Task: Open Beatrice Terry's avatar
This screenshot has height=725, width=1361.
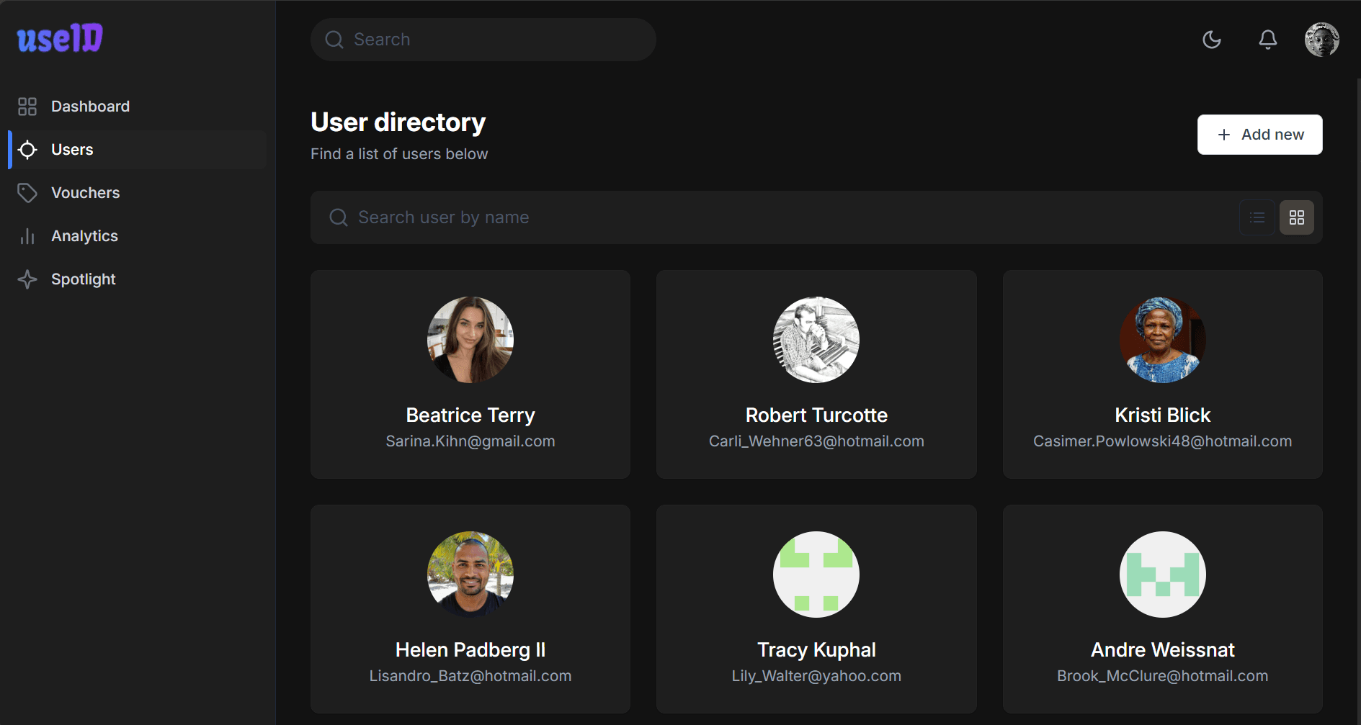Action: (470, 340)
